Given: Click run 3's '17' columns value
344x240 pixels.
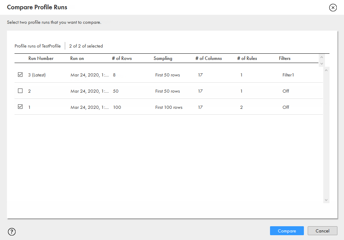Looking at the screenshot, I should tap(200, 75).
